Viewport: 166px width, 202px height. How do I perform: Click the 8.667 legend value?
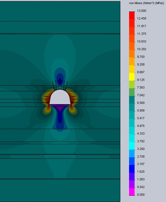pos(141,72)
